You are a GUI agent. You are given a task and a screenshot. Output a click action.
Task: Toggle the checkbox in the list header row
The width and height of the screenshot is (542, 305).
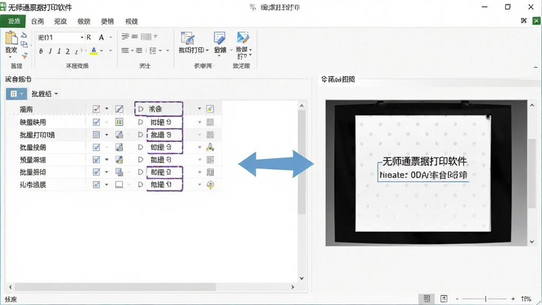click(96, 109)
